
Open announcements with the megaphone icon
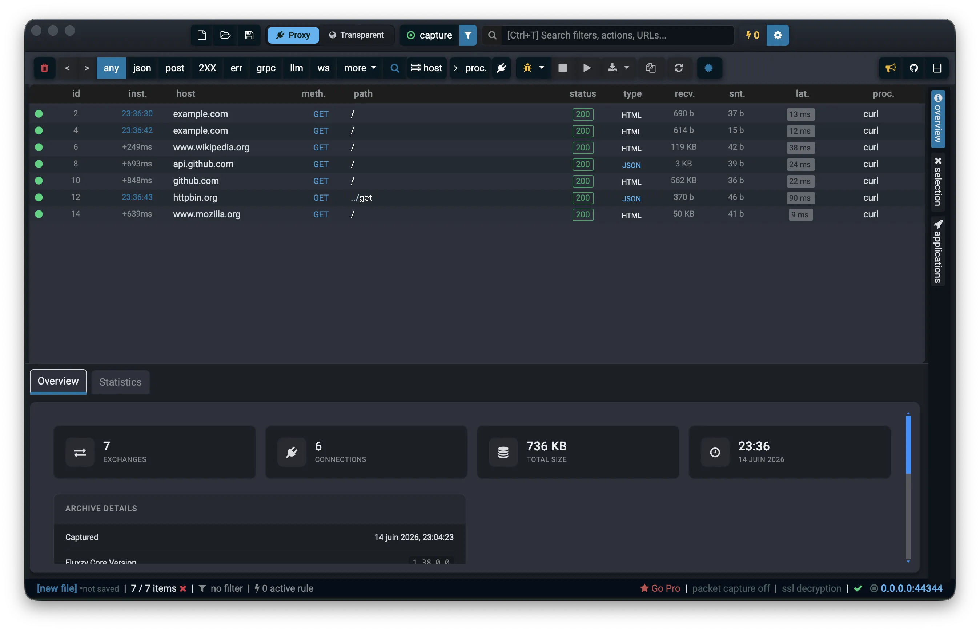[x=891, y=68]
